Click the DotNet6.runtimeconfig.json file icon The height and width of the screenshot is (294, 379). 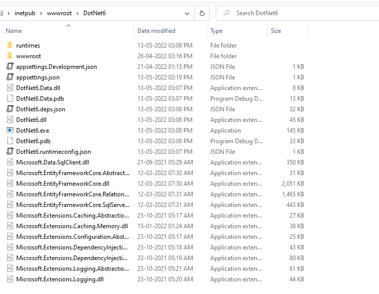coord(10,151)
